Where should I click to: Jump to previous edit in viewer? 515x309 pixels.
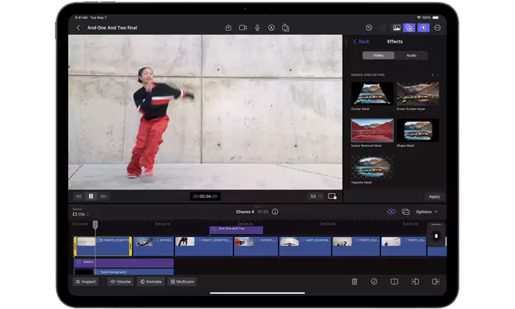click(x=78, y=196)
